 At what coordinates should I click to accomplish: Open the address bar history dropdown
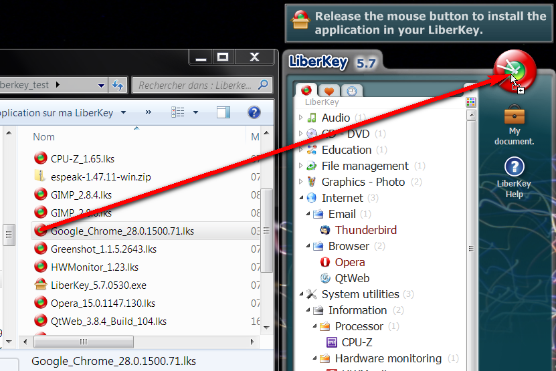point(101,85)
